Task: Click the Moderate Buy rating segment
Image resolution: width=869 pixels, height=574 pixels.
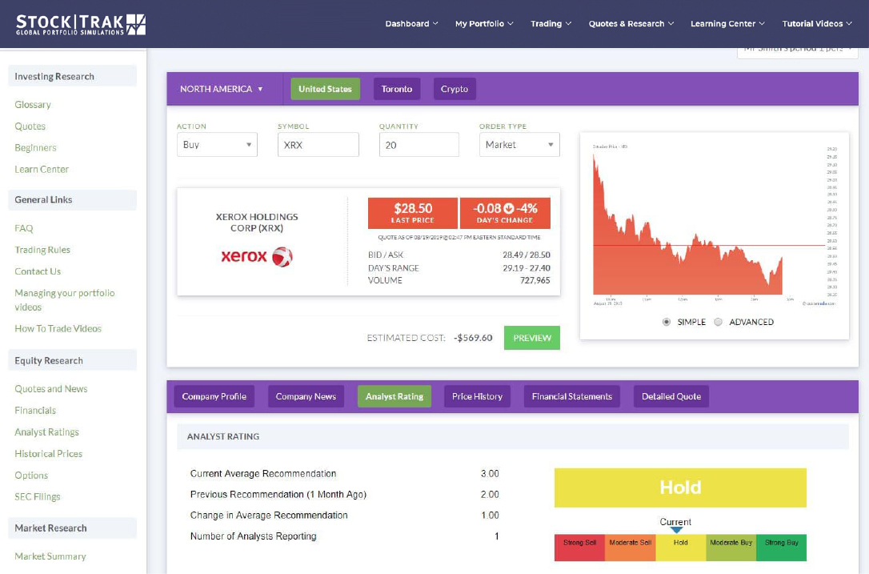Action: 731,548
